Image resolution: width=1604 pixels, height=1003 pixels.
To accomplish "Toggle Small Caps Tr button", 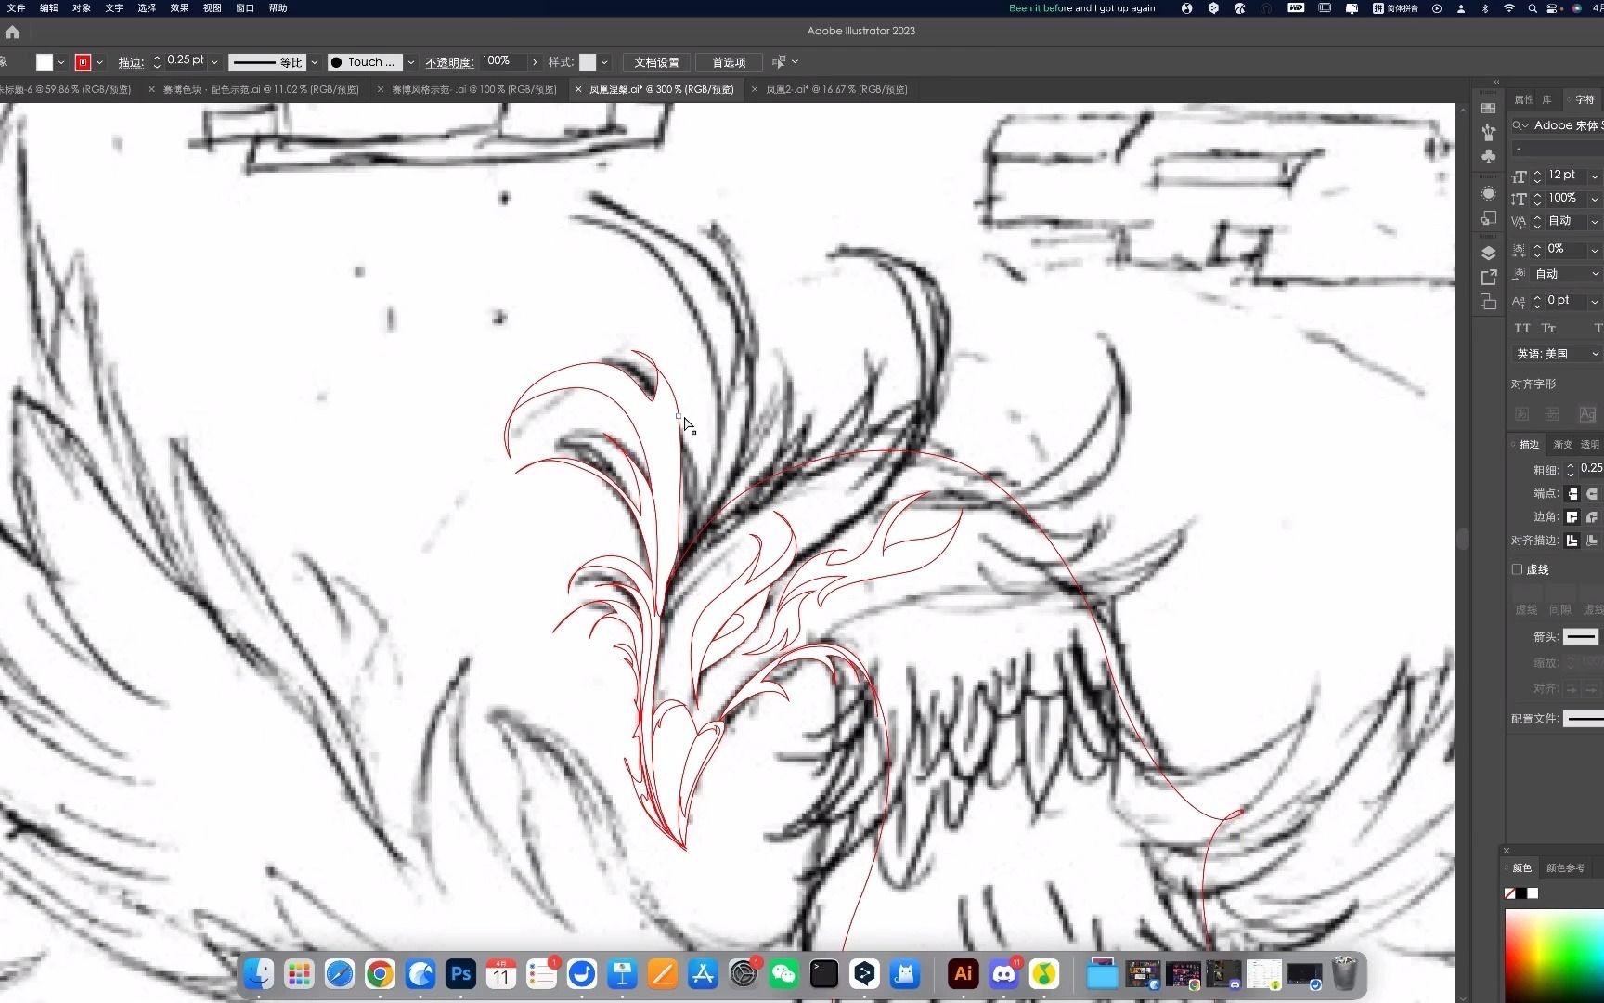I will [x=1548, y=328].
